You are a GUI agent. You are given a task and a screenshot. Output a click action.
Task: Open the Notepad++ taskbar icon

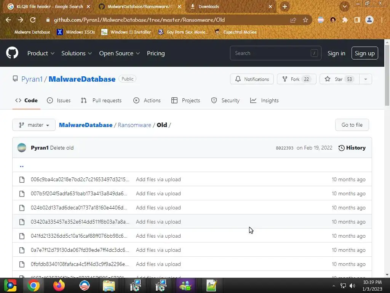coord(211,285)
